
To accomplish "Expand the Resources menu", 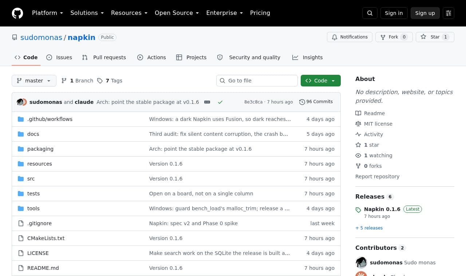I will point(129,13).
